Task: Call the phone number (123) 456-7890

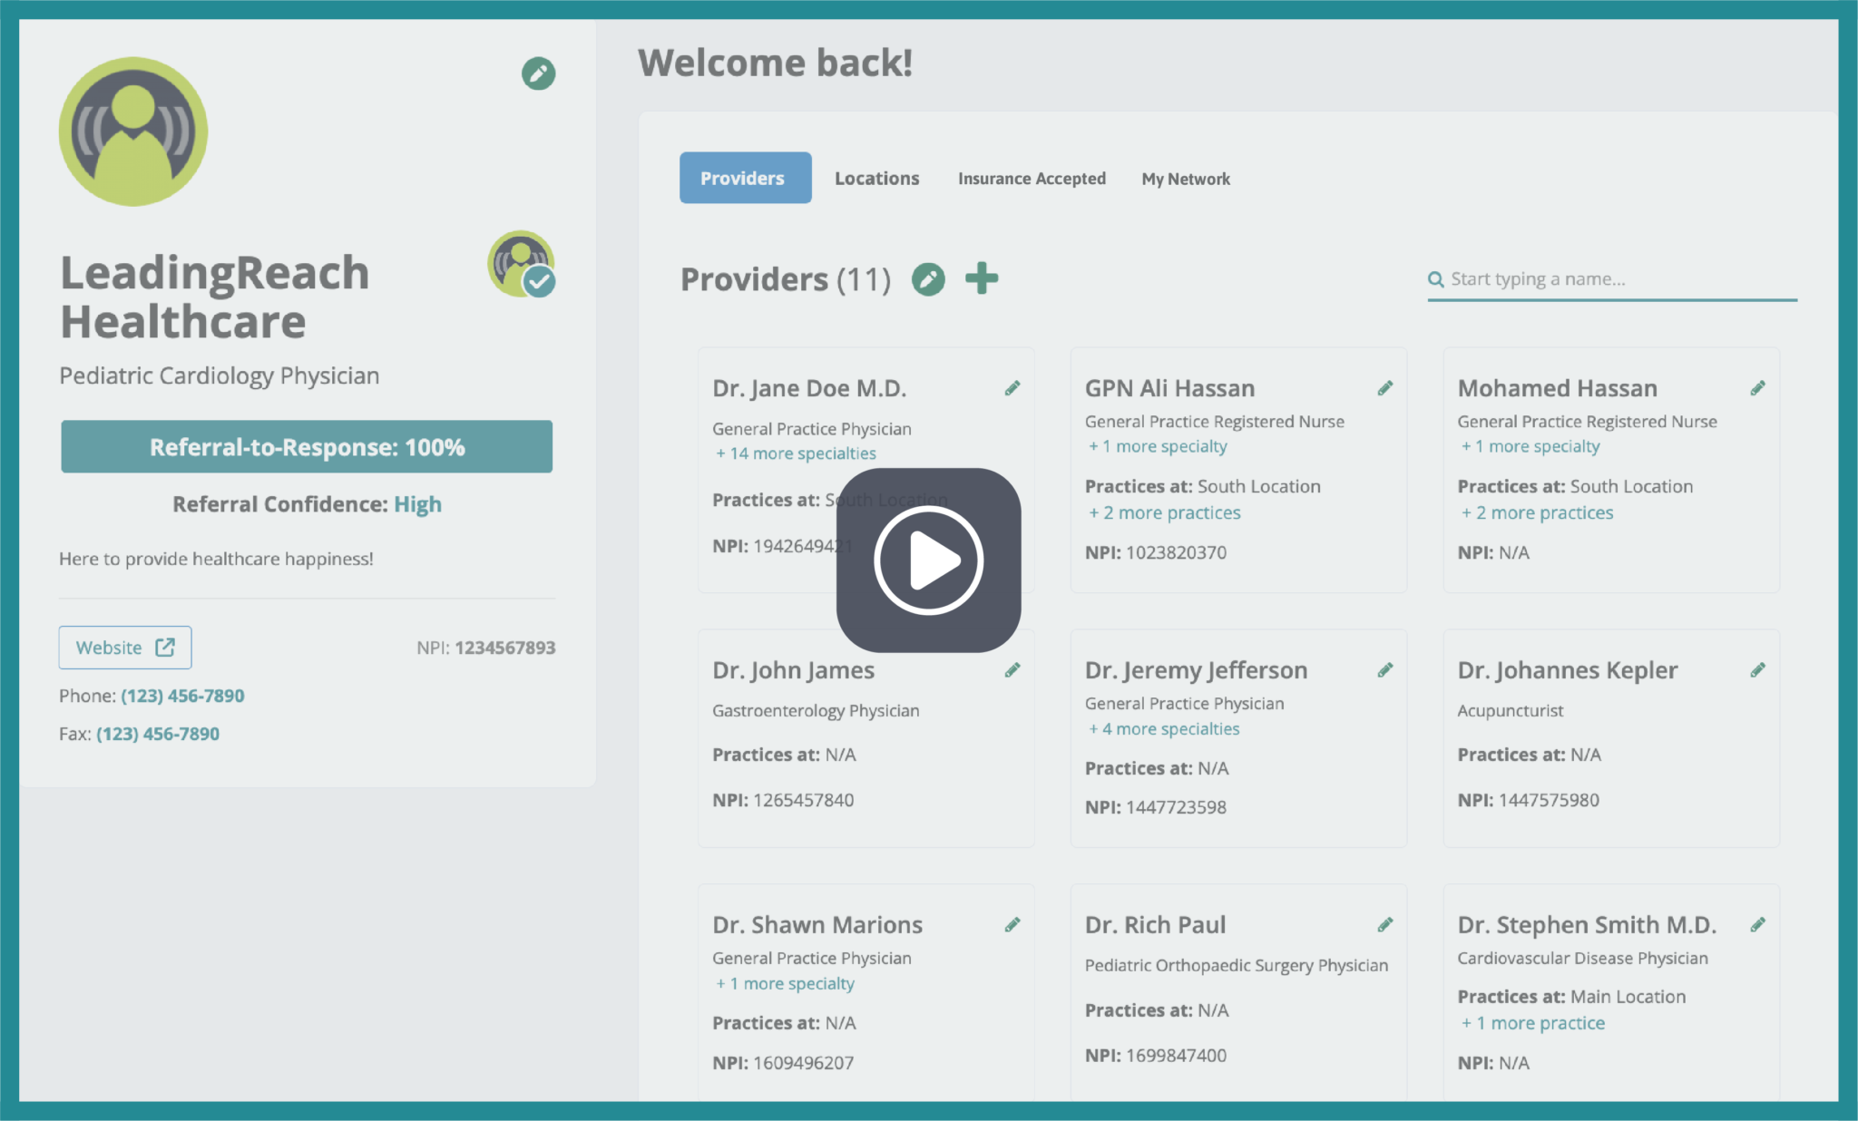Action: pos(181,695)
